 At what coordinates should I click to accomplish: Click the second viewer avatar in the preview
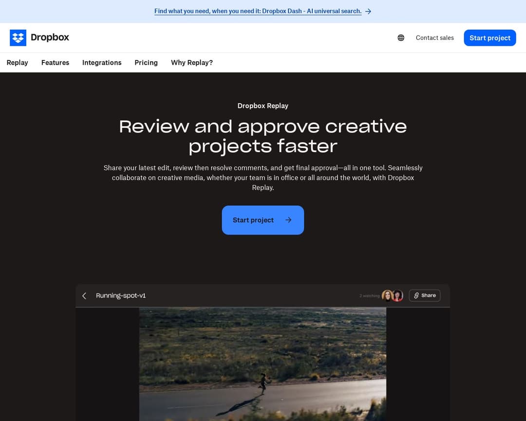[398, 296]
